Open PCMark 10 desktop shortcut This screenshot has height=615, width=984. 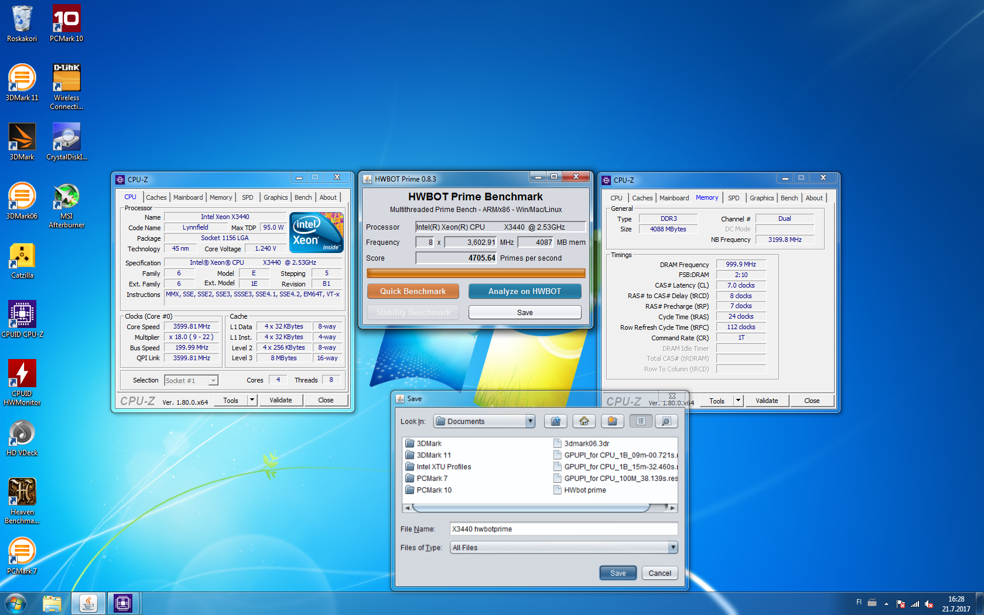(66, 24)
